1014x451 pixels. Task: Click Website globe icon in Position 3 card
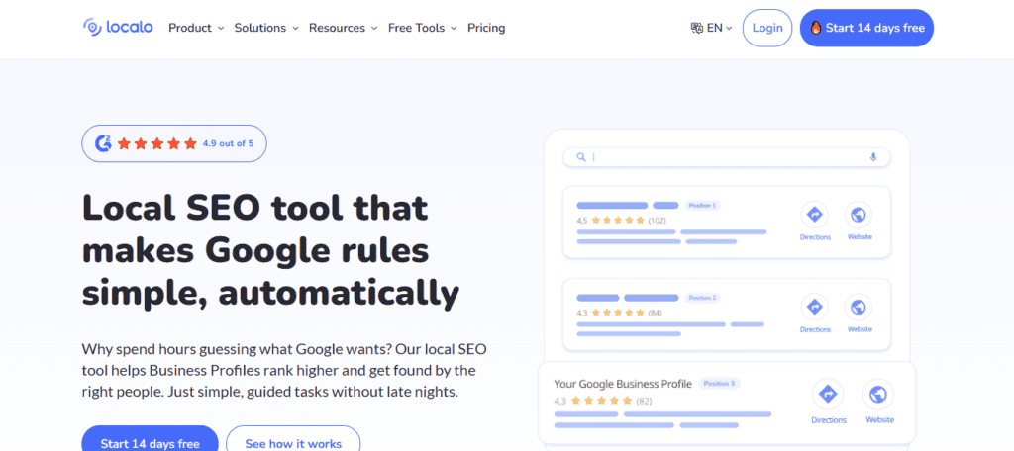click(x=878, y=395)
